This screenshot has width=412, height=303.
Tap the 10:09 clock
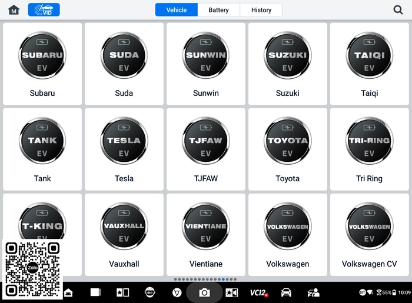click(404, 292)
